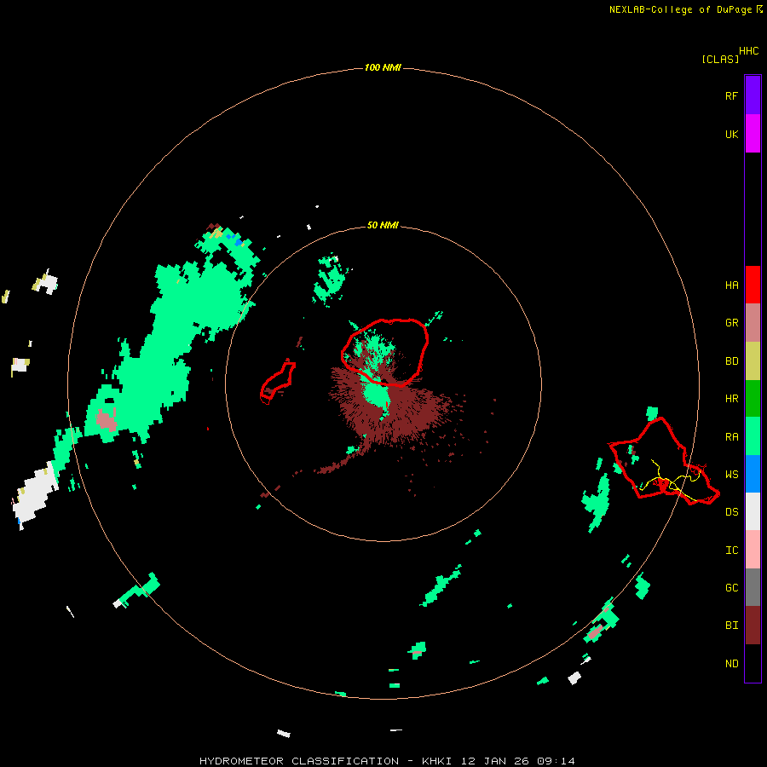Click the GR legend label

click(731, 323)
